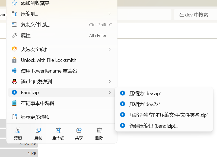The image size is (217, 157).
Task: Collapse the Bandizip submenu arrow
Action: pyautogui.click(x=110, y=93)
